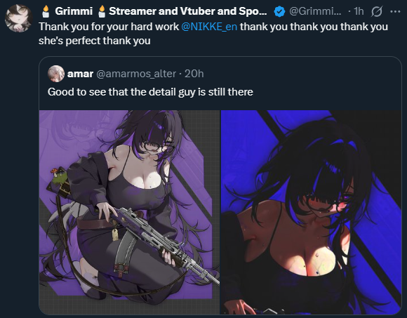Open Grimmi's profile avatar picture

(x=19, y=18)
